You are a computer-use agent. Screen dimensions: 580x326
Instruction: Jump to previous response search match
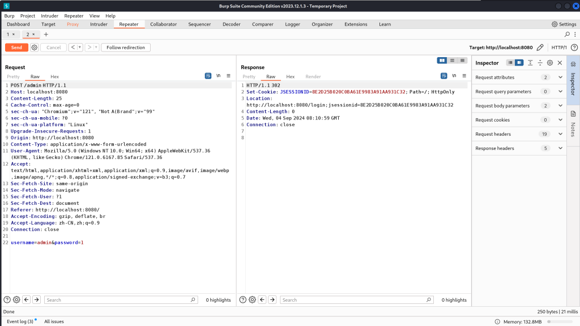[262, 300]
